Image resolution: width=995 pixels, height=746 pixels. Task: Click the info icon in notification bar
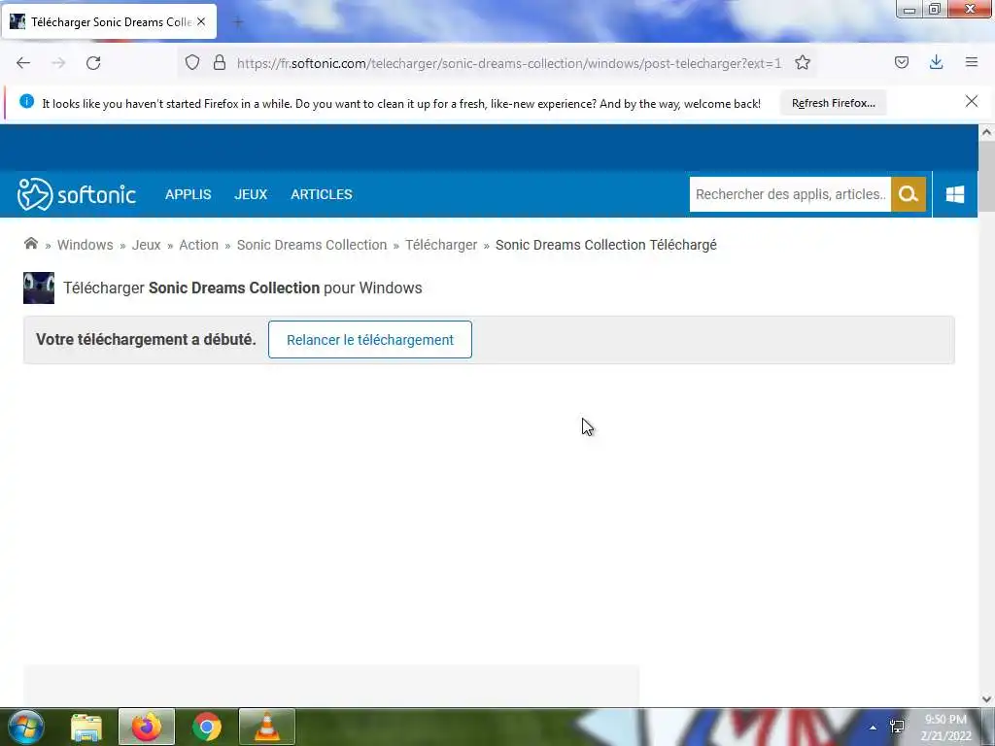pyautogui.click(x=26, y=101)
